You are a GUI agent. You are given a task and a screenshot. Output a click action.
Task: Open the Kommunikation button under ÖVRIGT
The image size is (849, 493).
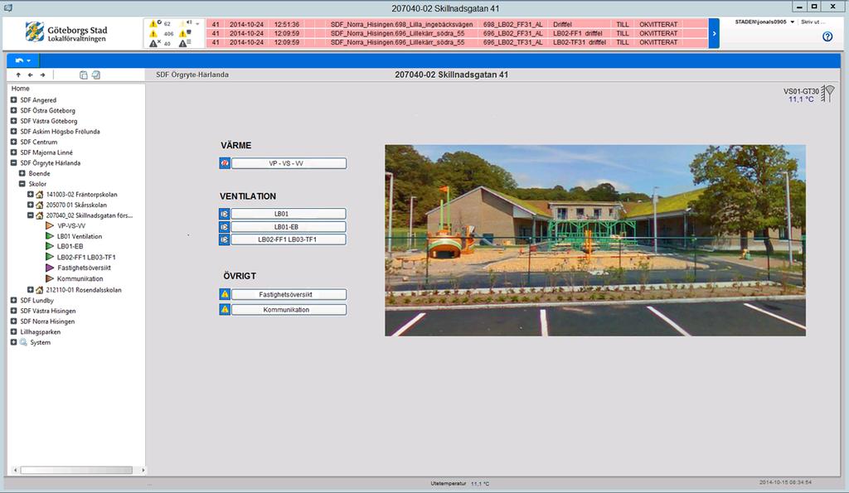(x=289, y=310)
